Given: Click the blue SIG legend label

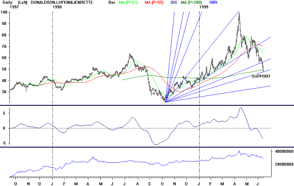Looking at the screenshot, I should 174,2.
